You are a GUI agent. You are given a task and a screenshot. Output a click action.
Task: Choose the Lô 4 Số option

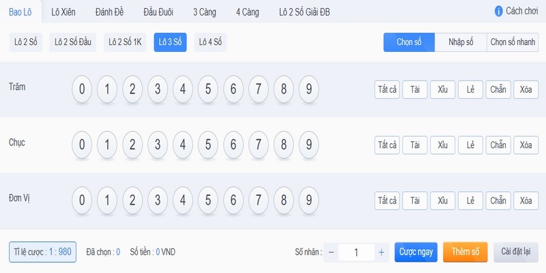(x=210, y=42)
